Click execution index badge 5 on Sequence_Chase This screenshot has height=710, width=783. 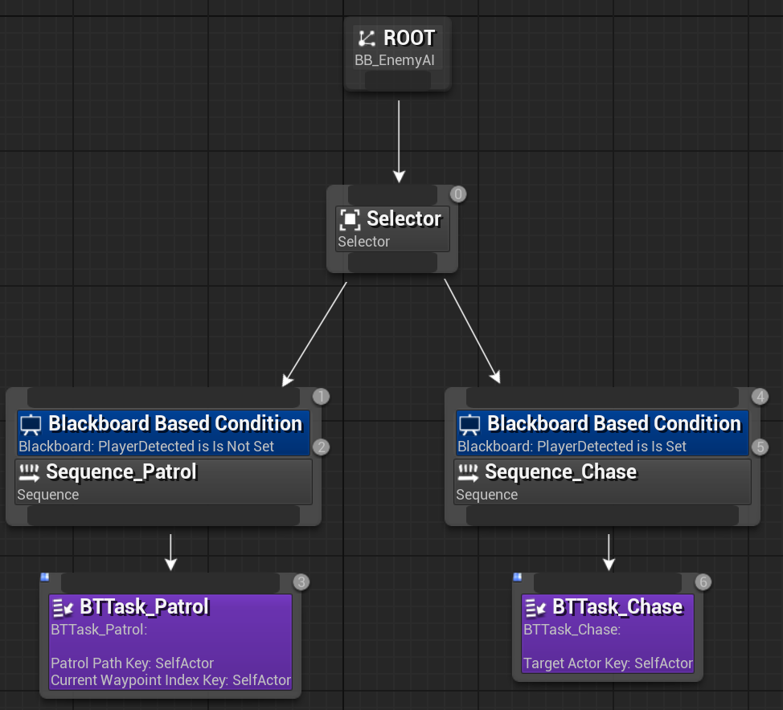760,447
